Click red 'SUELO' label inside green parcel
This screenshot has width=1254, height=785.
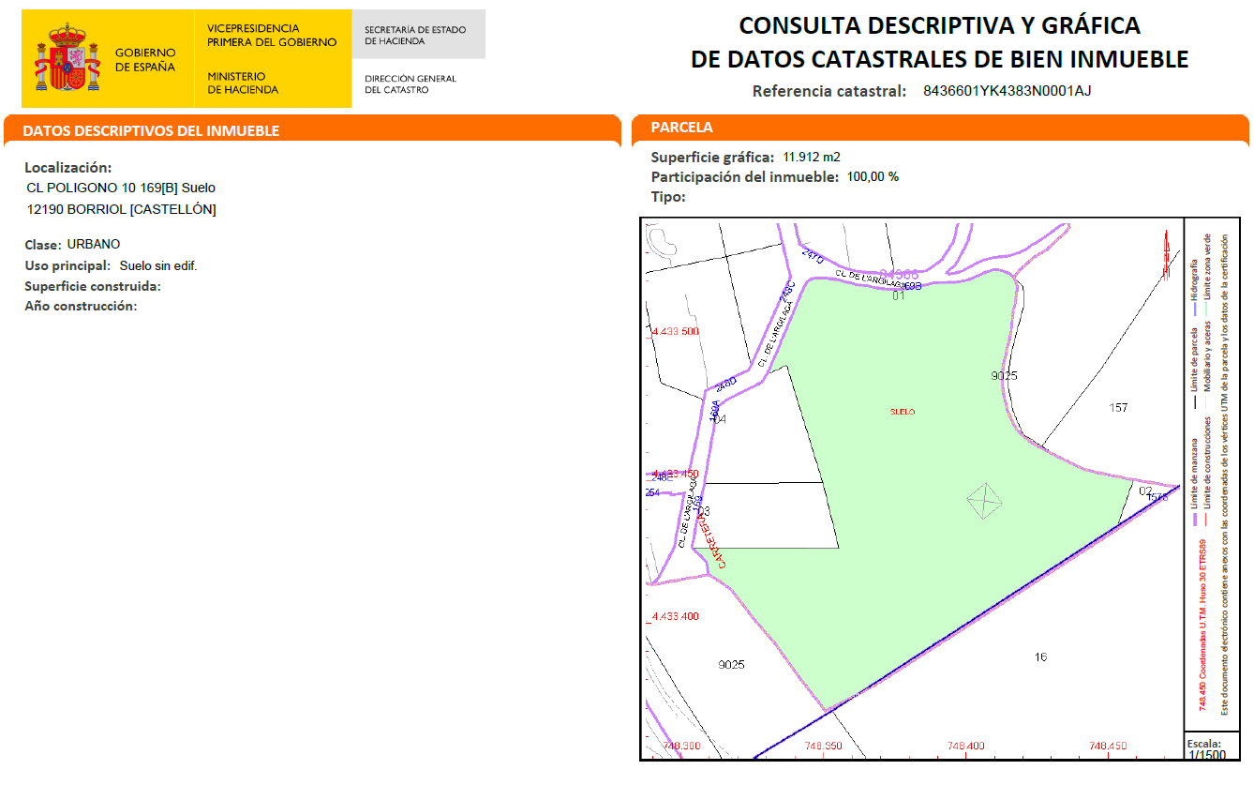click(x=902, y=412)
